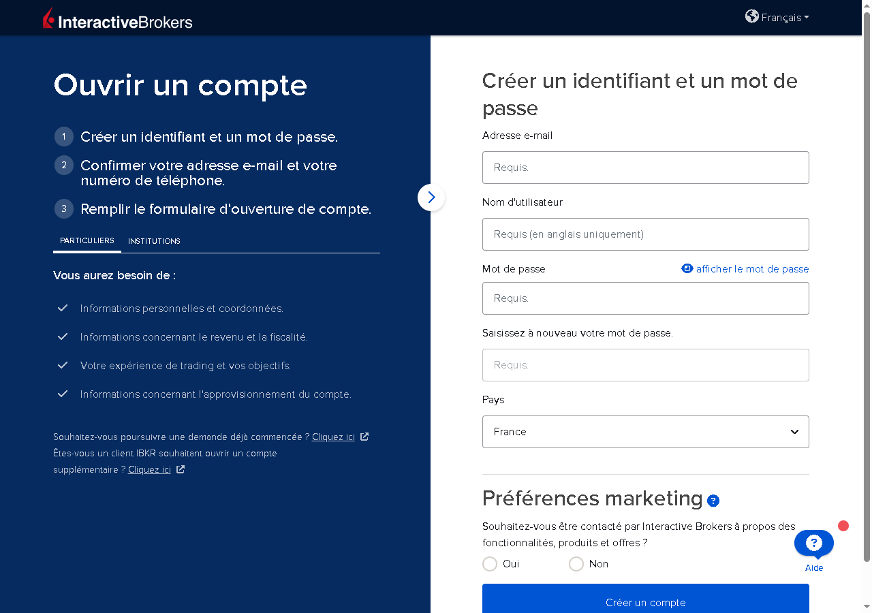This screenshot has width=872, height=613.
Task: Focus the Nom d'utilisateur input field
Action: tap(646, 234)
